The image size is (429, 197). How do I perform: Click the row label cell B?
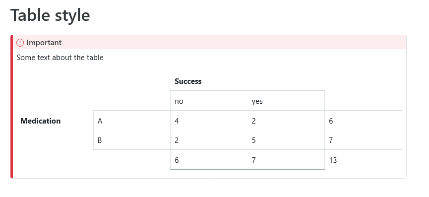132,140
